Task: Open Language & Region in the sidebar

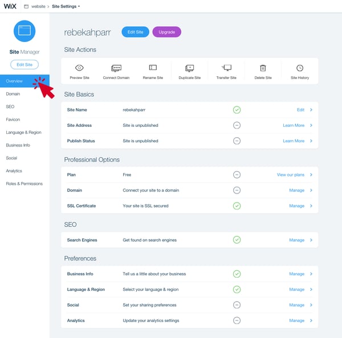Action: [x=23, y=133]
